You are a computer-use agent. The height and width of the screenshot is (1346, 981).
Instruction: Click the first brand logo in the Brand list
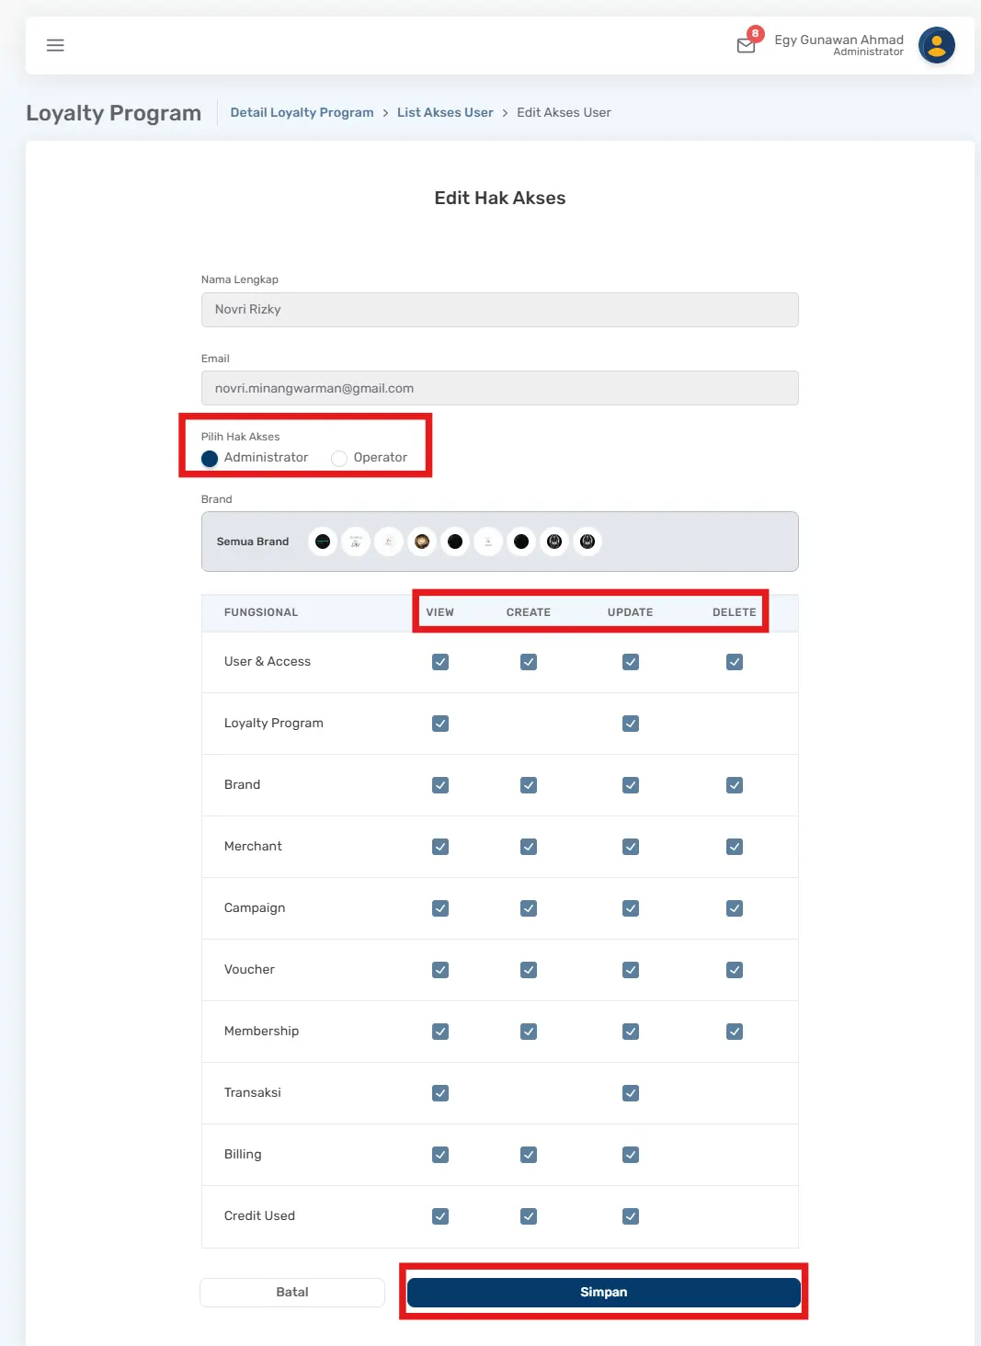323,542
